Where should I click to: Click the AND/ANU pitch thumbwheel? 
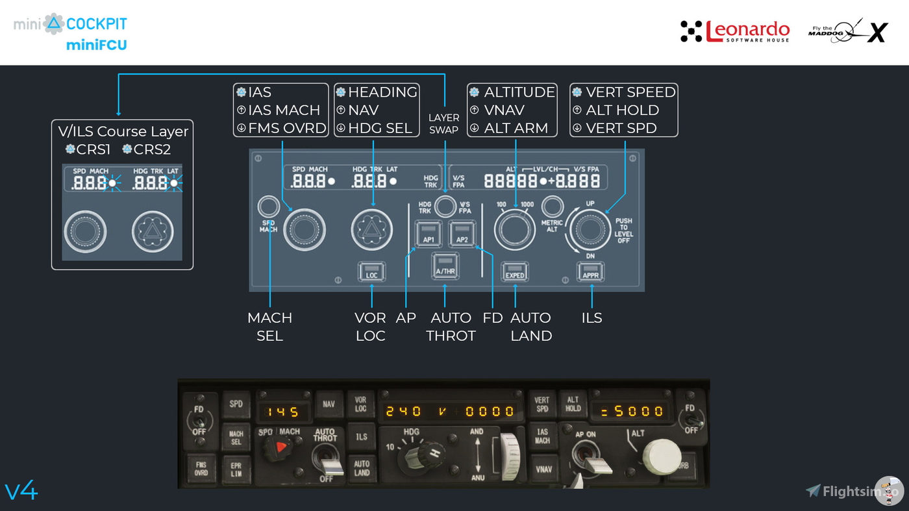[512, 458]
